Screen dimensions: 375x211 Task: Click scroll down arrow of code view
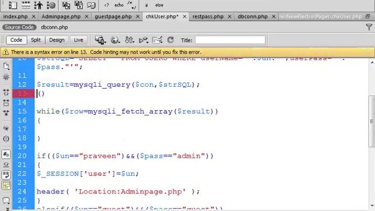372,205
